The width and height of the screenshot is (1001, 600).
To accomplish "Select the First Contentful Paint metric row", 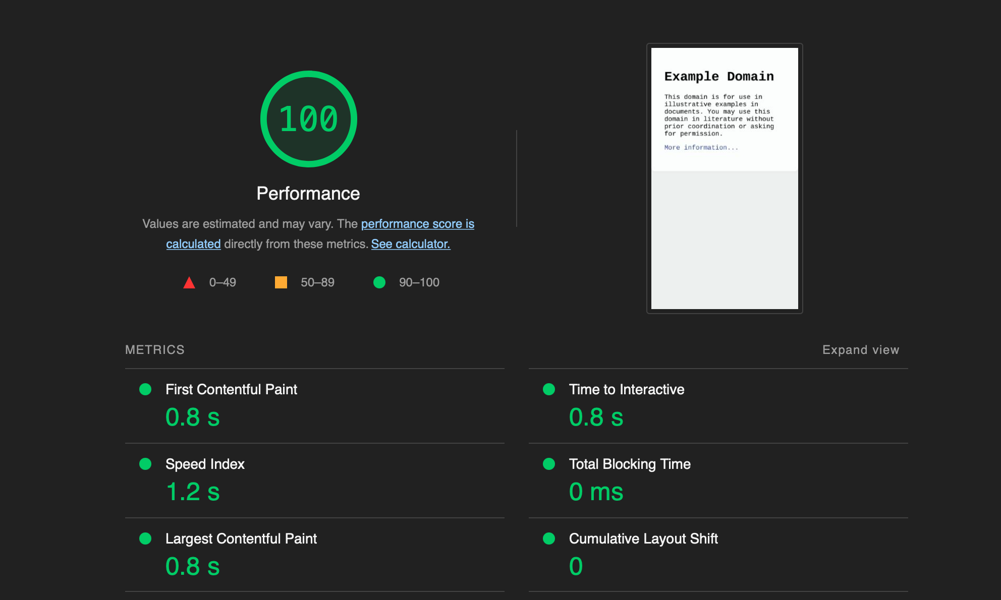I will pyautogui.click(x=232, y=389).
